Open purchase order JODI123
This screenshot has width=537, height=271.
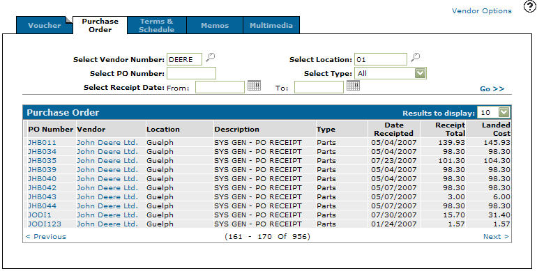44,224
